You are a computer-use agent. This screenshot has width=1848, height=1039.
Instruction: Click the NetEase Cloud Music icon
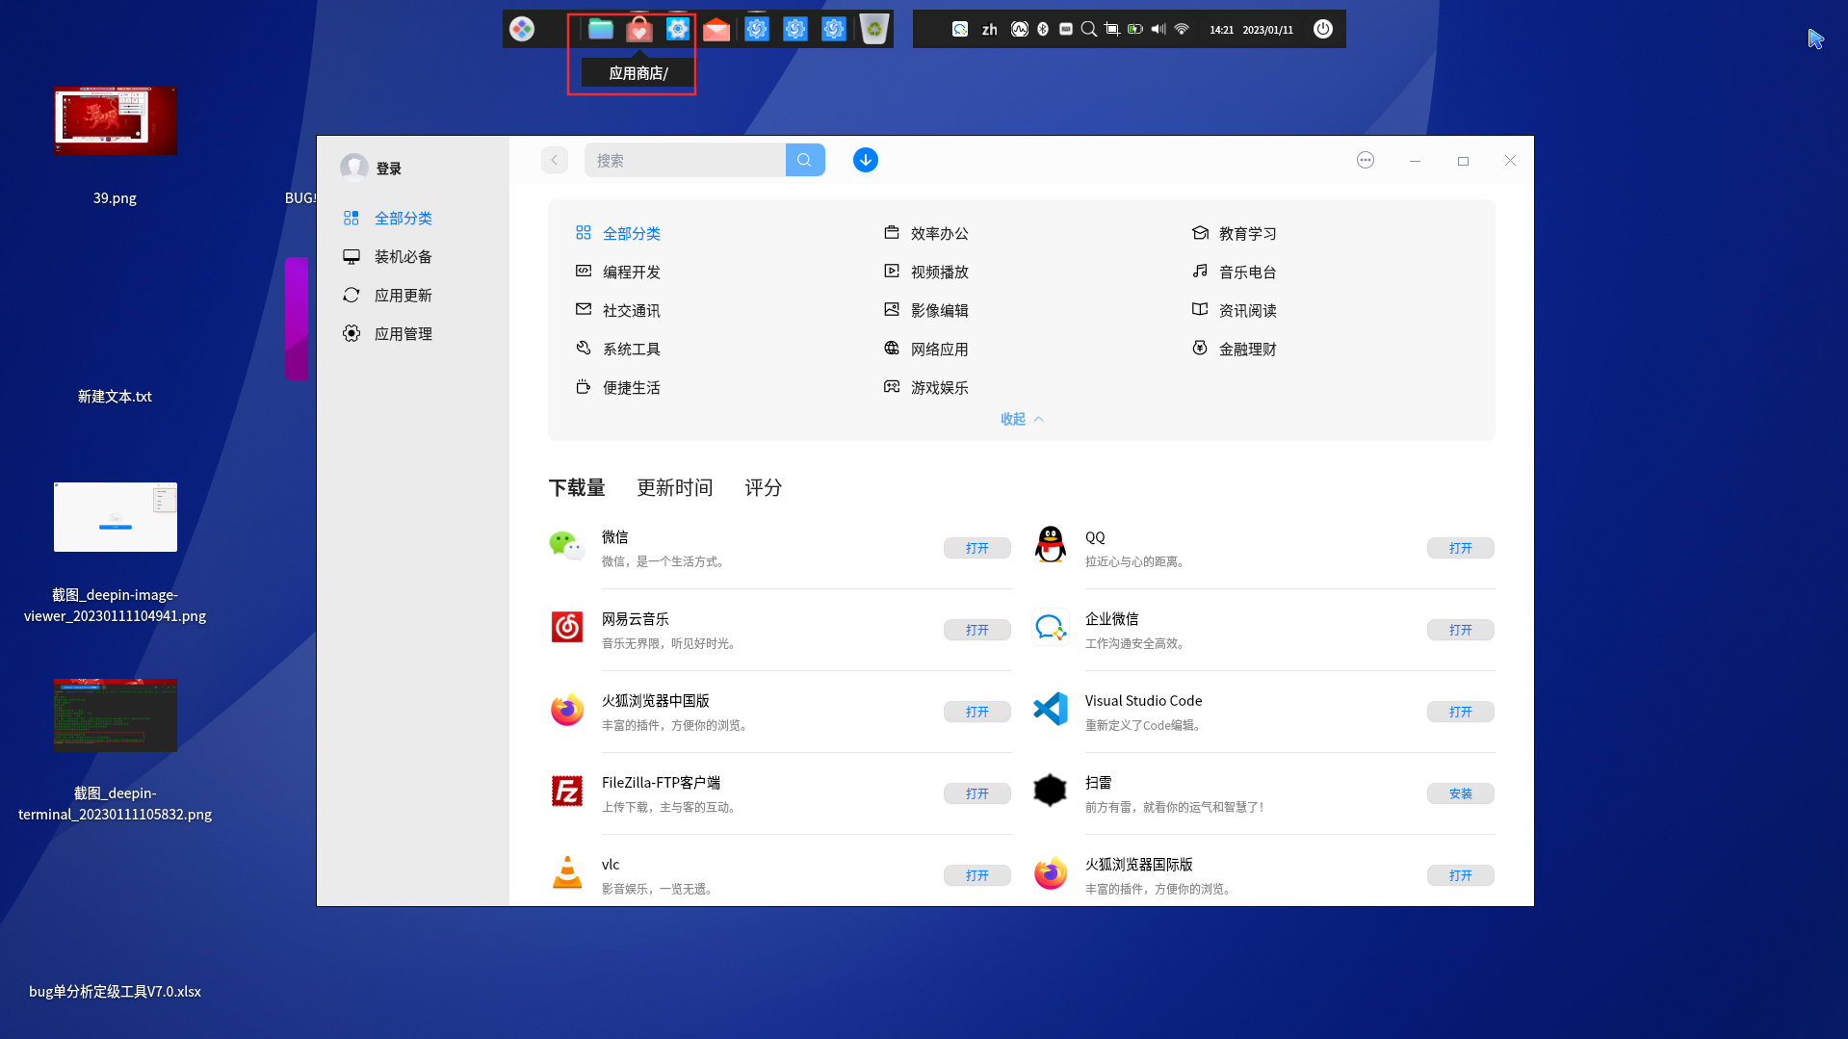pos(567,627)
